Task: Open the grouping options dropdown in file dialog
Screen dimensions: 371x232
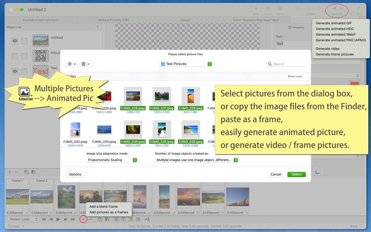Action: coord(85,64)
